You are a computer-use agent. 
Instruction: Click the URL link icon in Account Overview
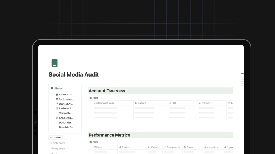click(x=170, y=103)
